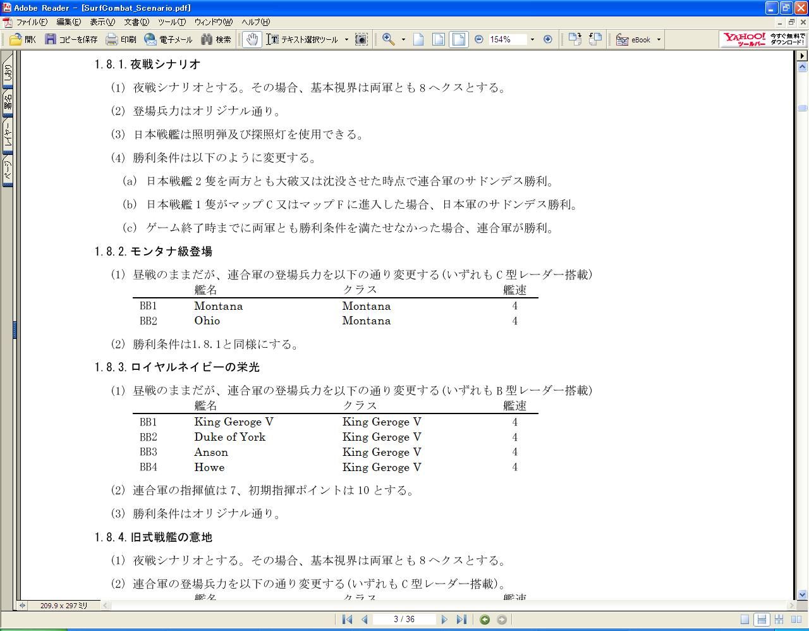809x631 pixels.
Task: Click the vertical scrollbar down arrow
Action: pyautogui.click(x=802, y=595)
